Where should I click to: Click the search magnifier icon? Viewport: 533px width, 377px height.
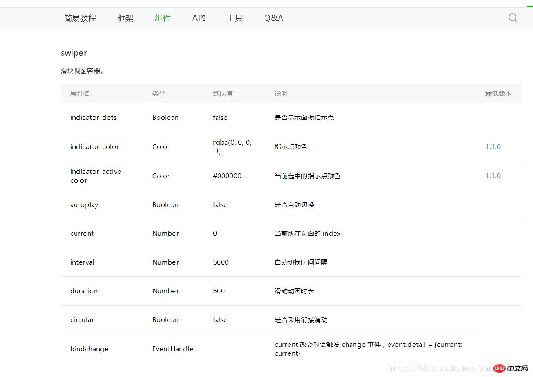512,18
